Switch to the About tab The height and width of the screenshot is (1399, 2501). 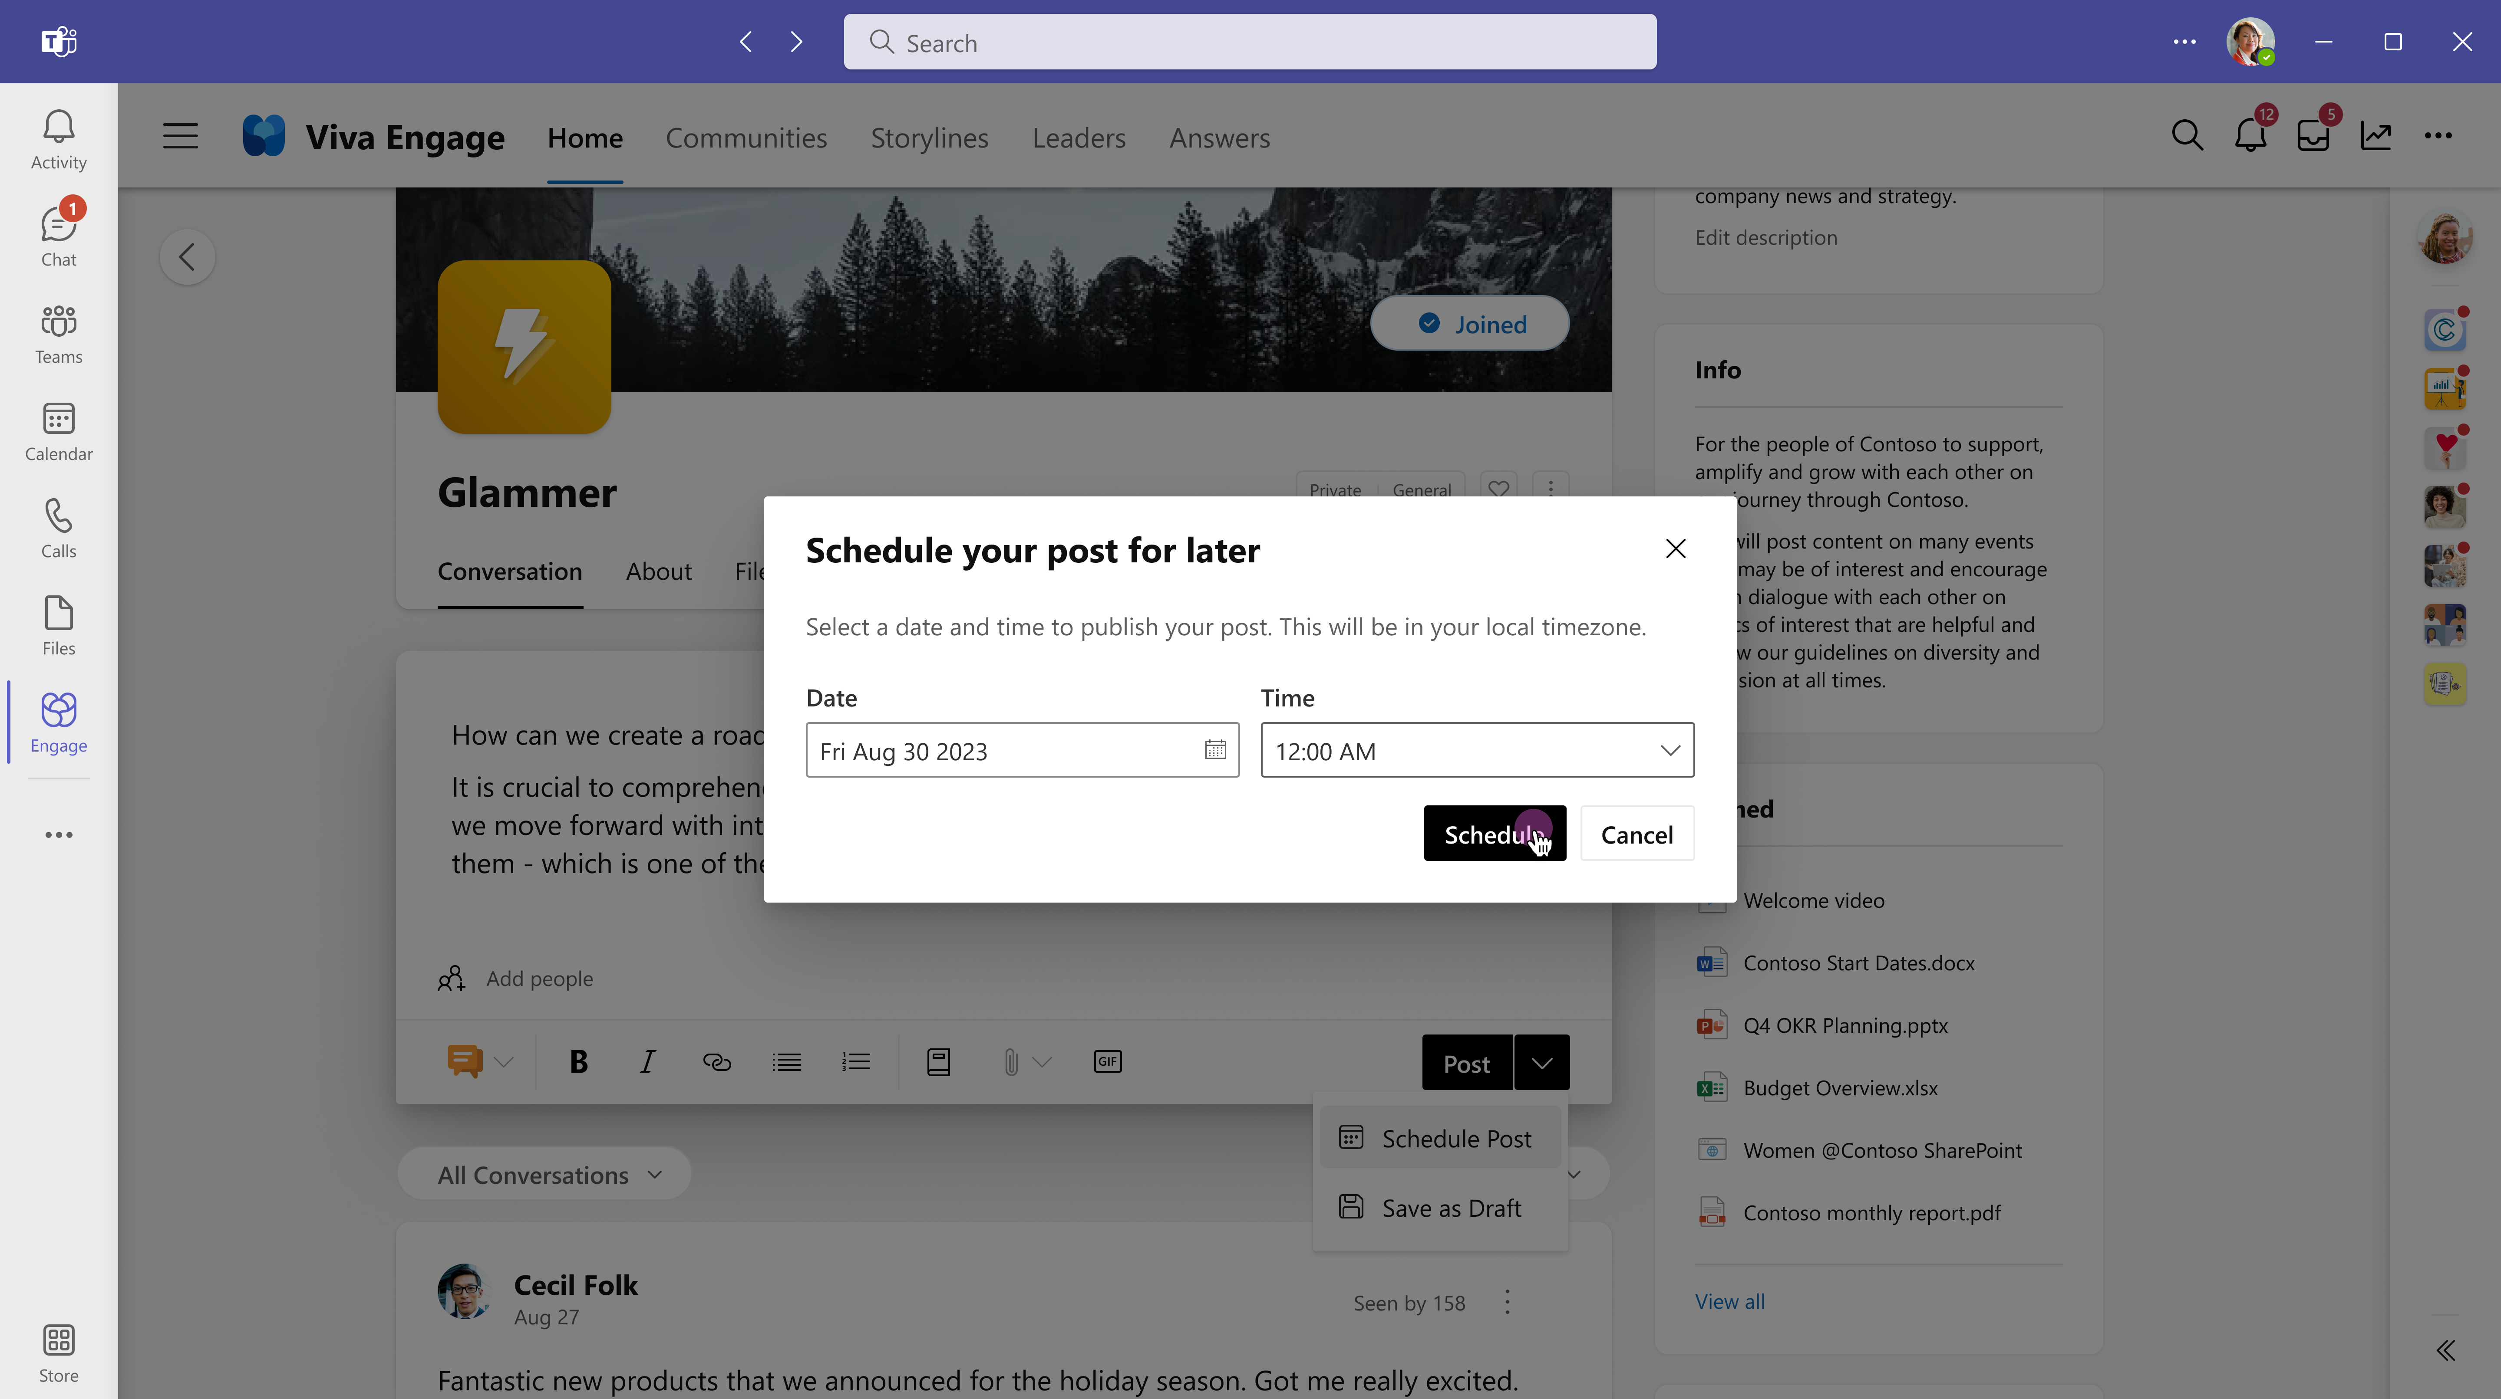(658, 570)
